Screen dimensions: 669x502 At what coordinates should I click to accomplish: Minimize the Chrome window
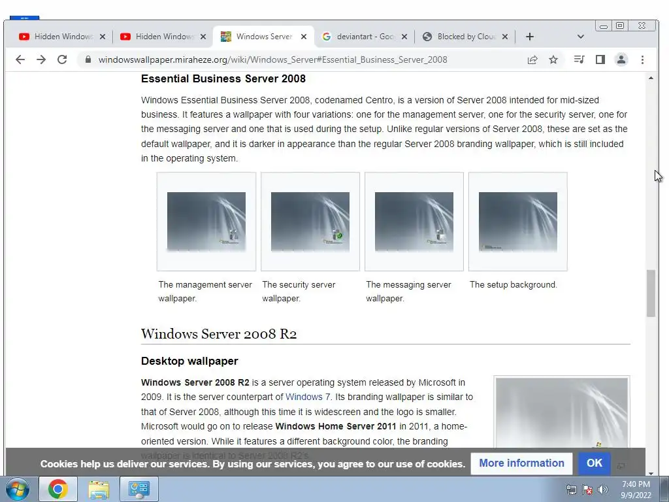coord(604,26)
